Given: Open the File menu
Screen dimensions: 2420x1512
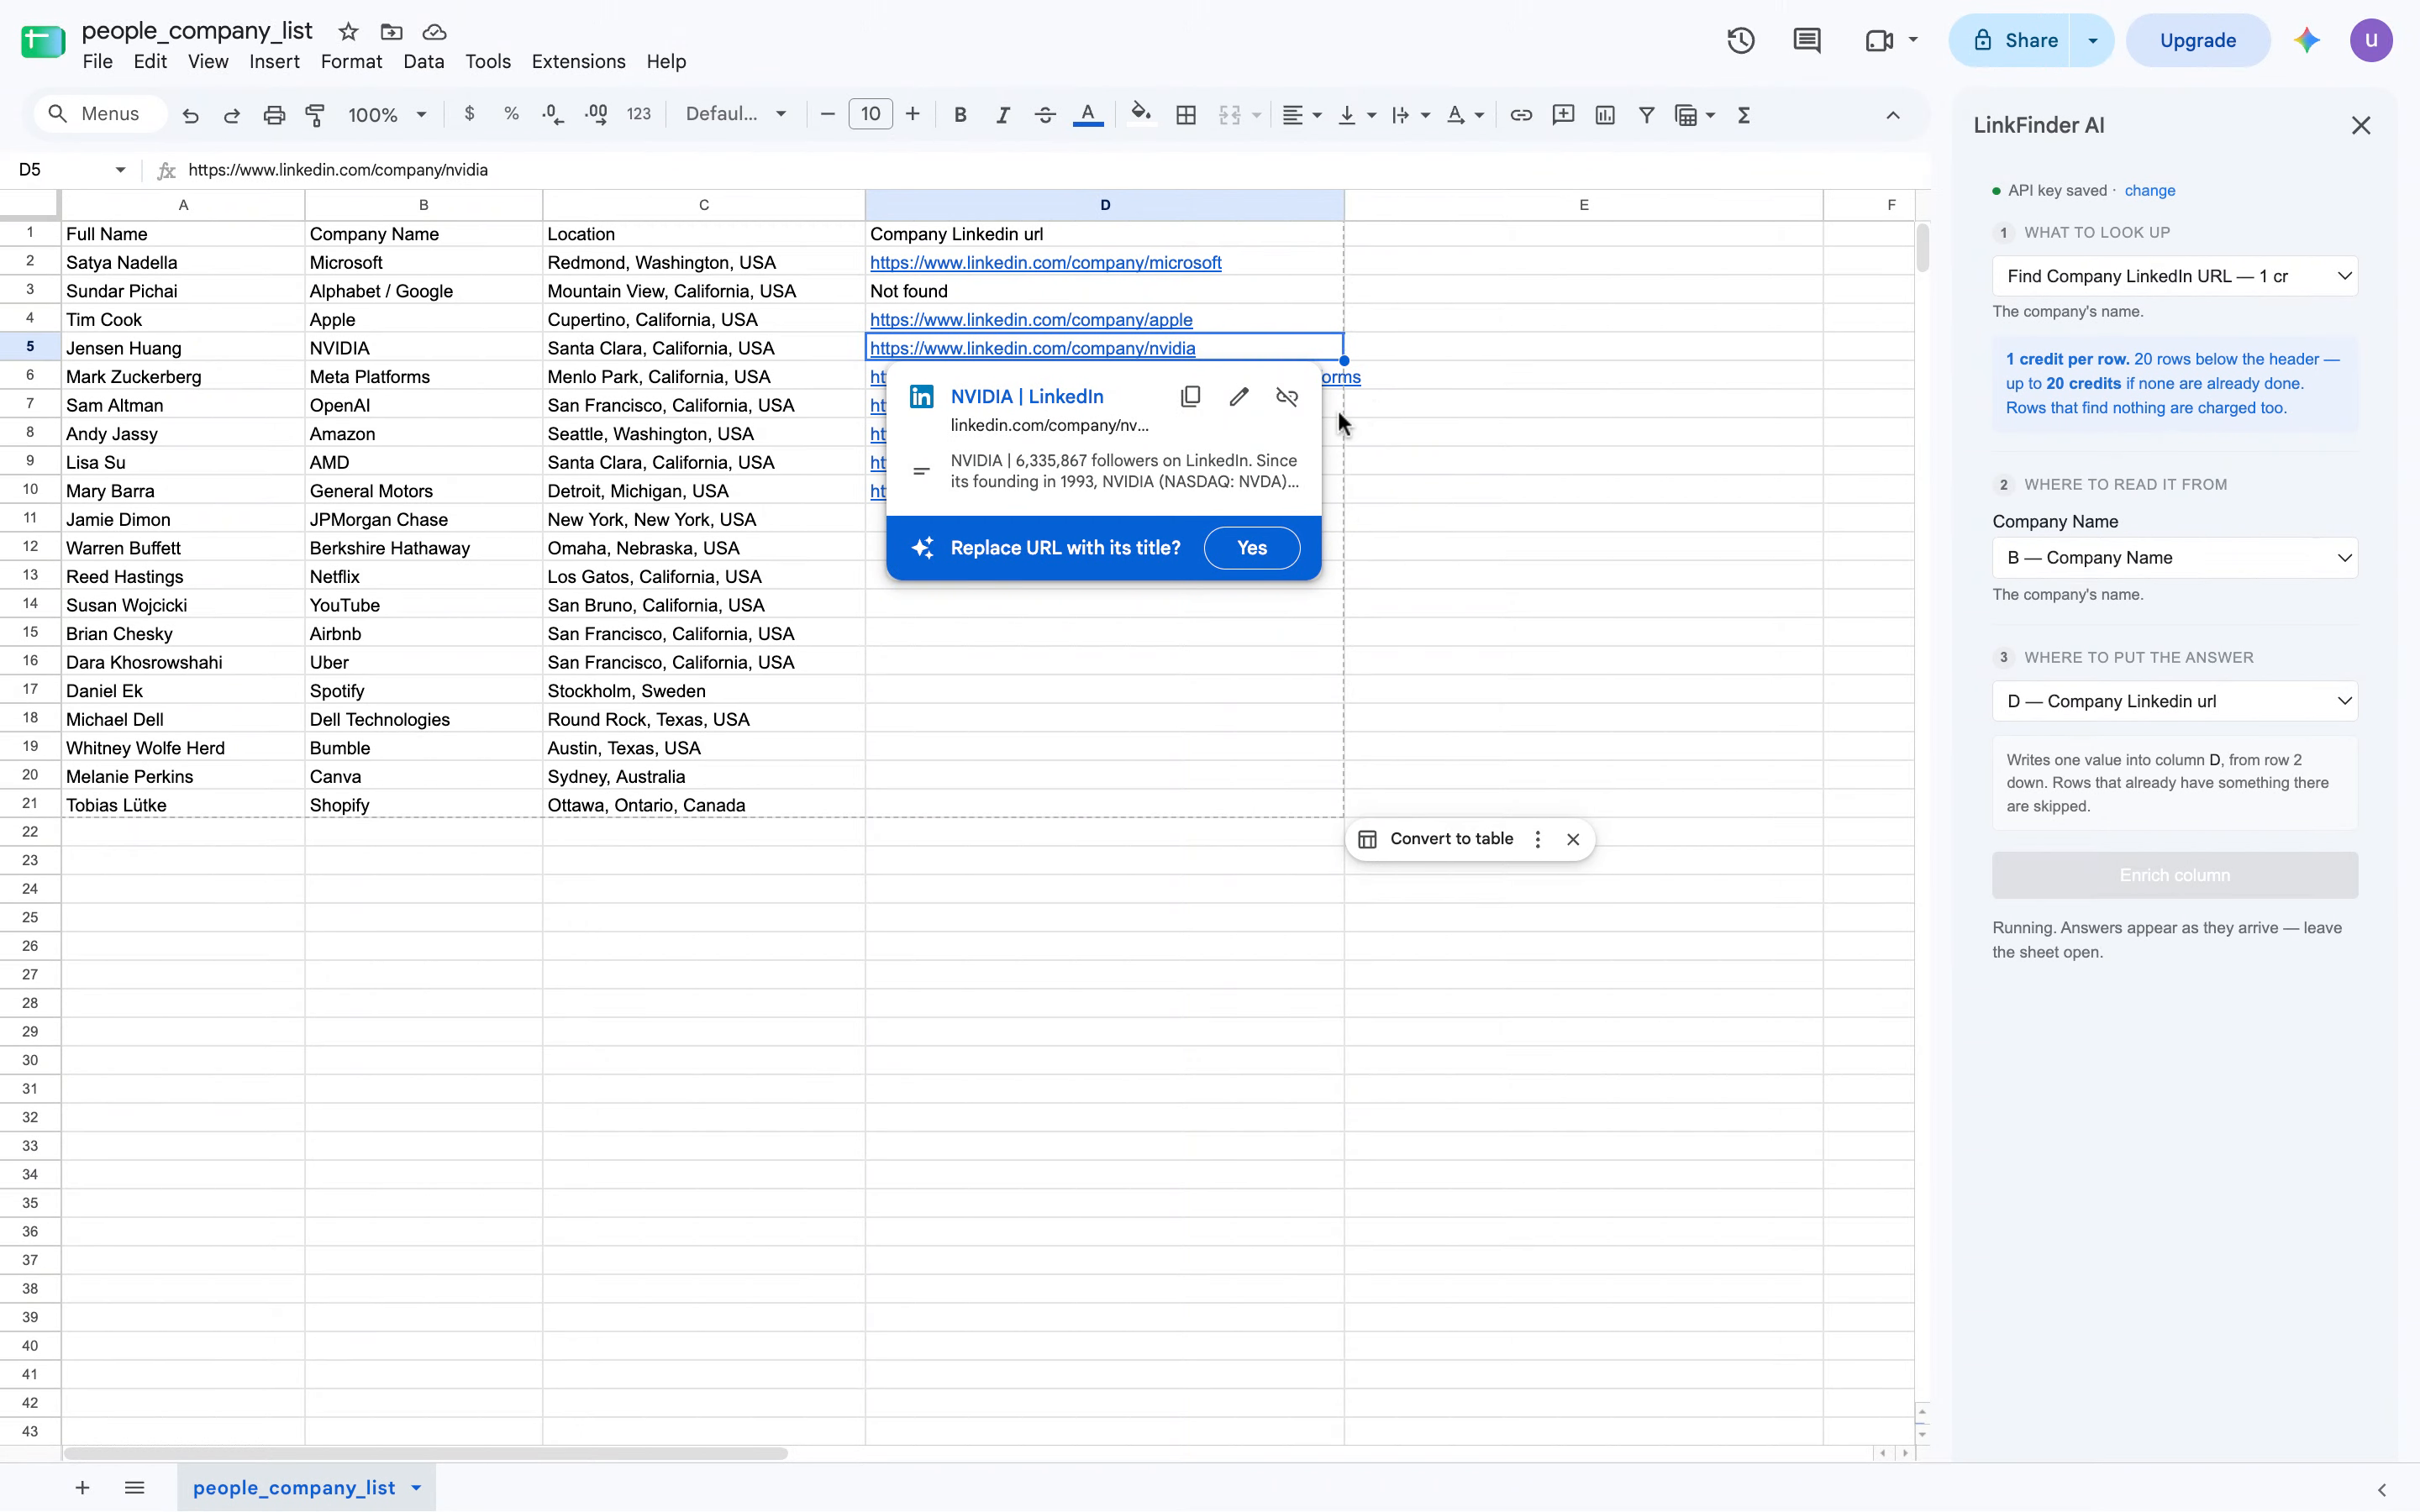Looking at the screenshot, I should click(x=97, y=62).
